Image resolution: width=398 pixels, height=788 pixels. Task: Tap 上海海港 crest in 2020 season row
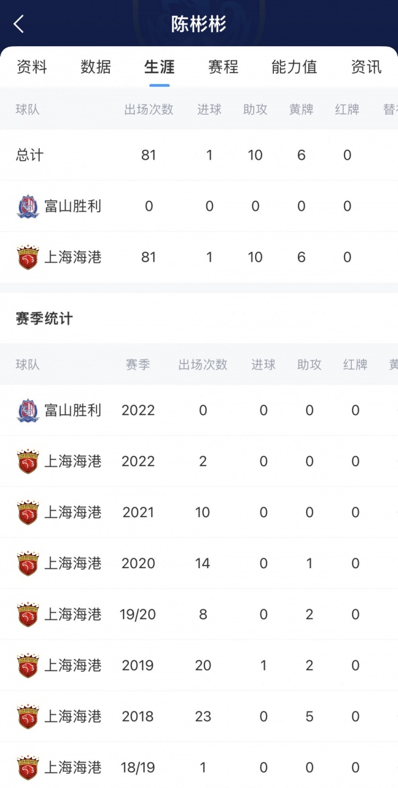28,563
